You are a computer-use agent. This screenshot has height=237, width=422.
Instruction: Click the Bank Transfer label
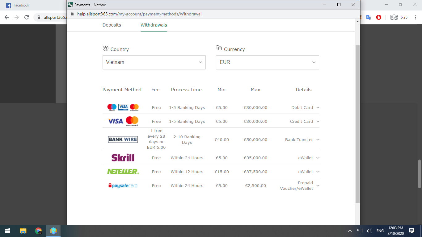pos(299,140)
